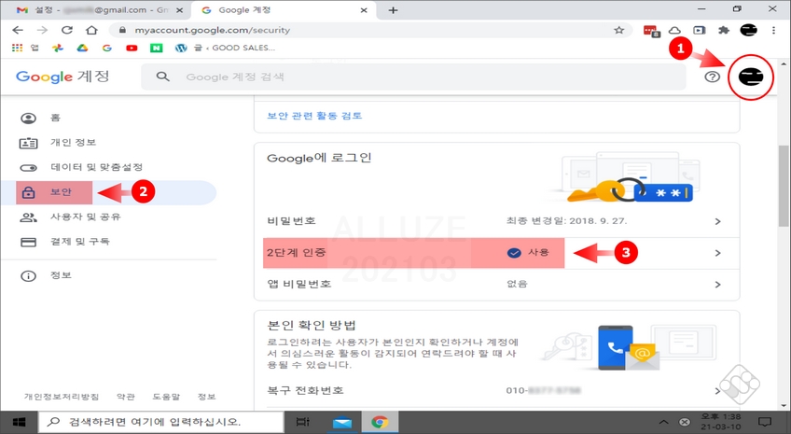Open the 2단계 인증 row
The height and width of the screenshot is (434, 791).
pos(497,253)
